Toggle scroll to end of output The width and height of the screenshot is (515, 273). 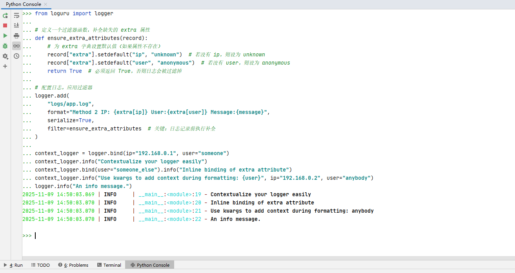pyautogui.click(x=16, y=25)
